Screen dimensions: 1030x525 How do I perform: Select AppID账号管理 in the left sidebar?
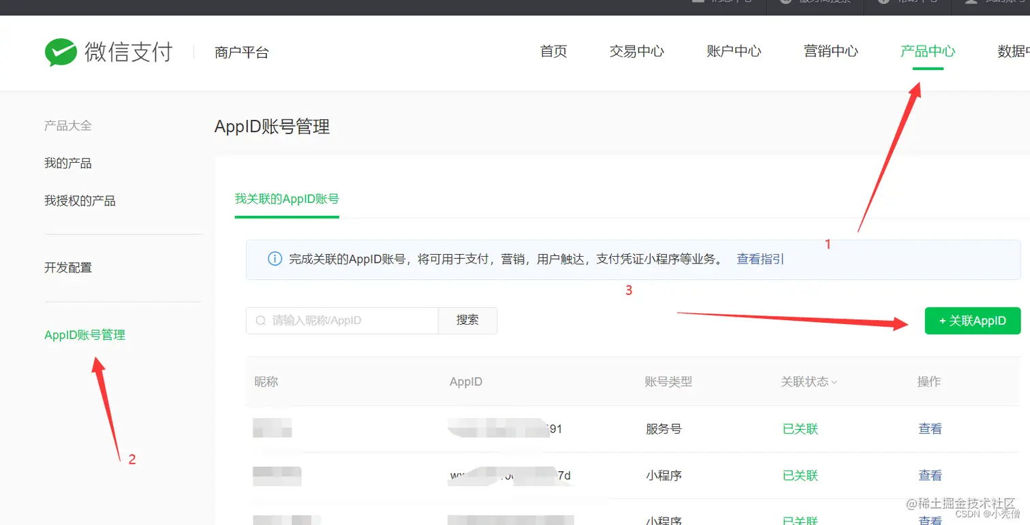tap(85, 335)
